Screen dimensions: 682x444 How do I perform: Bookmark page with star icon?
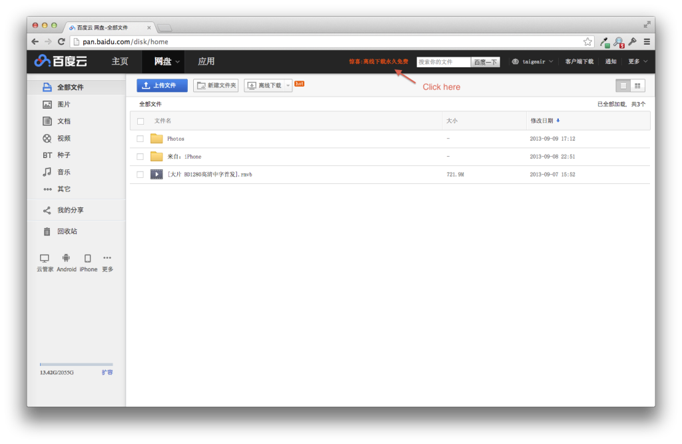(x=587, y=42)
